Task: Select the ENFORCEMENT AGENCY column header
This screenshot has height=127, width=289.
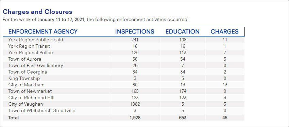Action: [43, 31]
